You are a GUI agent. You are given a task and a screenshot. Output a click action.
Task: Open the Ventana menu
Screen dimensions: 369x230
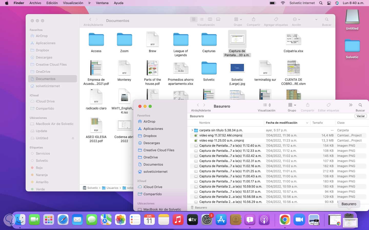102,3
